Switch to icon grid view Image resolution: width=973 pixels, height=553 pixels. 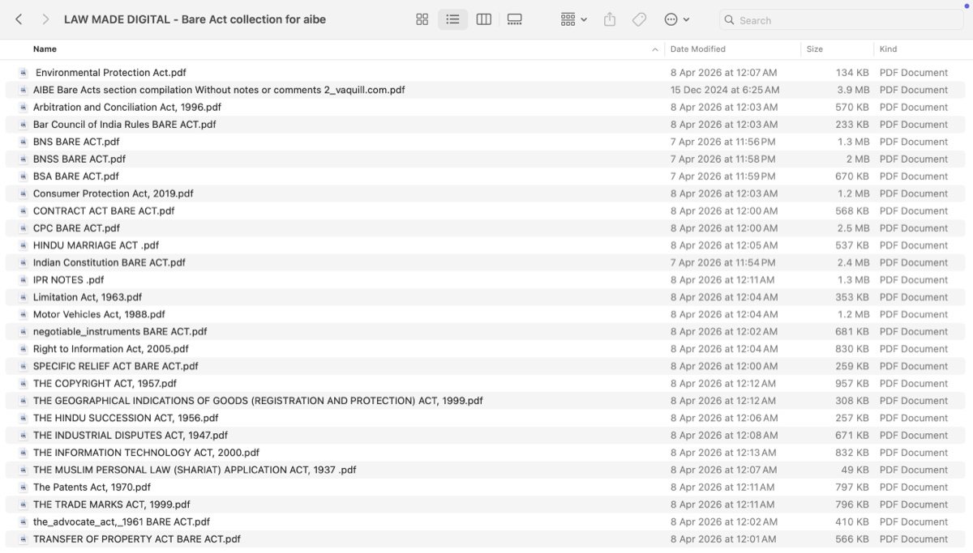tap(422, 19)
